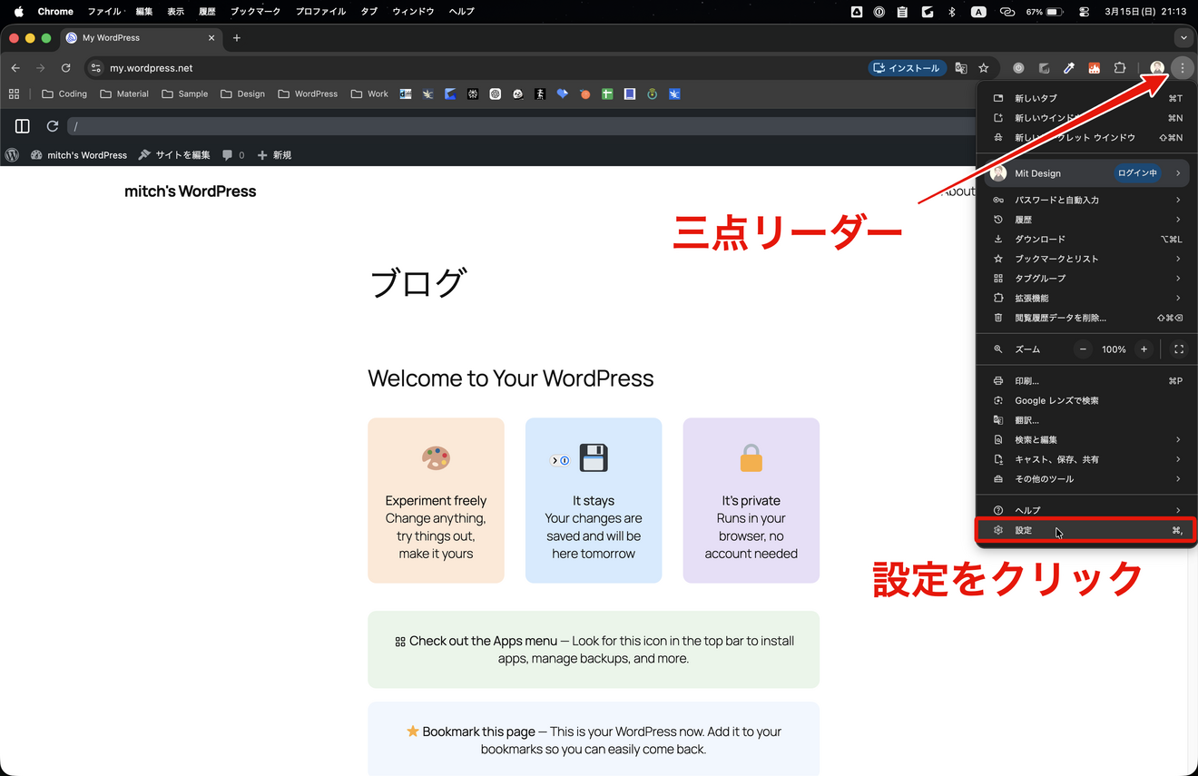Image resolution: width=1198 pixels, height=776 pixels.
Task: Open the Design bookmark folder
Action: 242,93
